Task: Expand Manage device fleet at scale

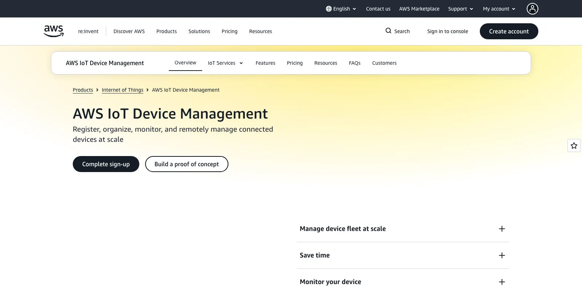Action: [x=403, y=229]
